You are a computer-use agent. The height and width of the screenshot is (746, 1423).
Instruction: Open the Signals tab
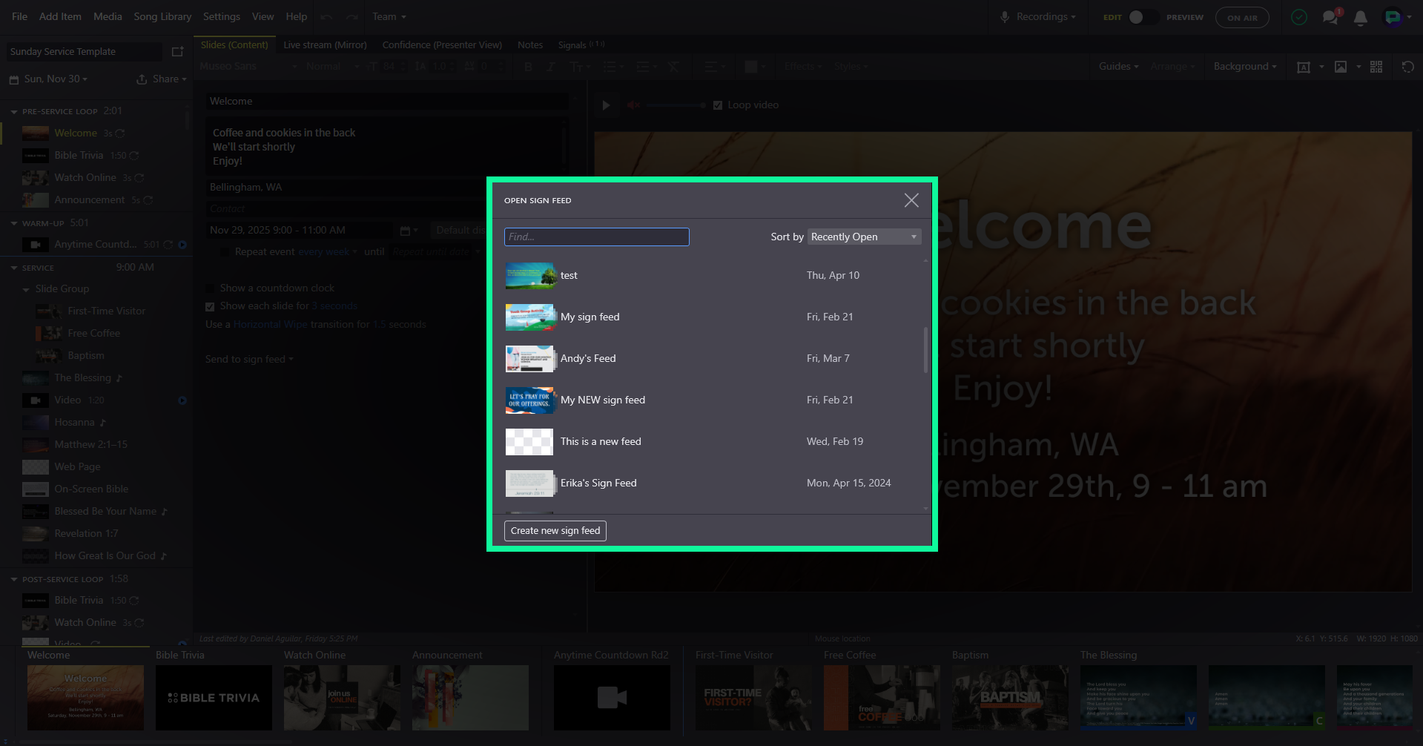point(581,45)
